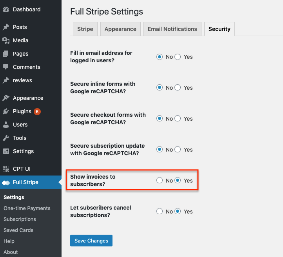Image resolution: width=283 pixels, height=257 pixels.
Task: Open the reviews post type menu
Action: point(22,80)
